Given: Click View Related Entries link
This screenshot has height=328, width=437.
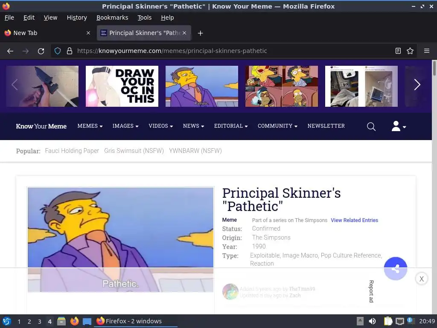Looking at the screenshot, I should click(x=354, y=220).
